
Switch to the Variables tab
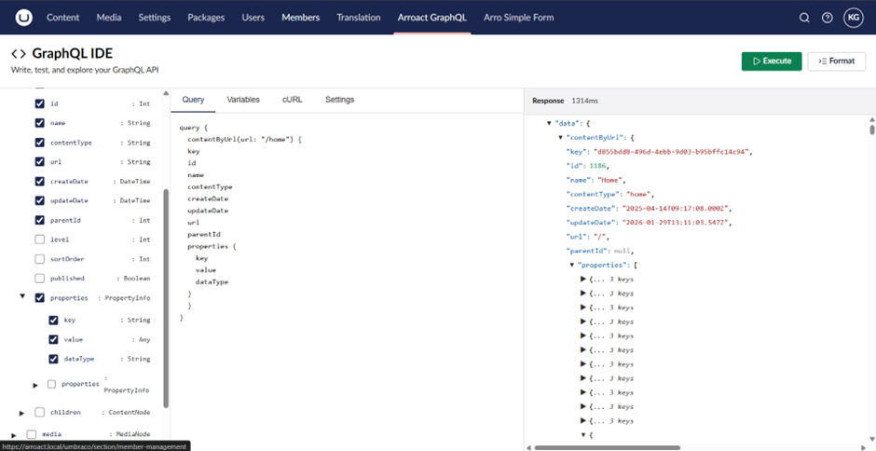coord(243,100)
